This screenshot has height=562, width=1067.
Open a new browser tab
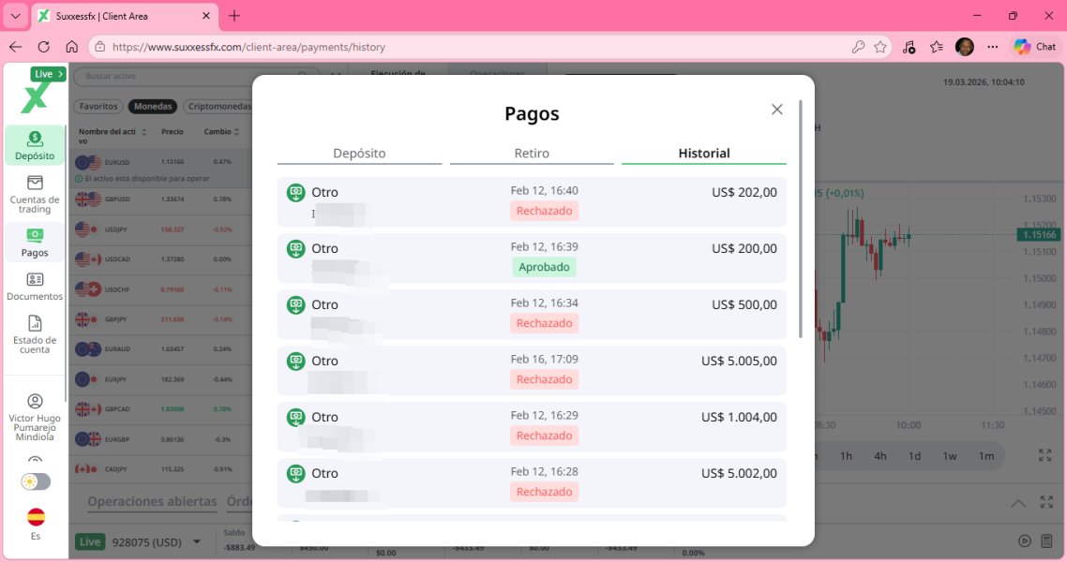[234, 16]
